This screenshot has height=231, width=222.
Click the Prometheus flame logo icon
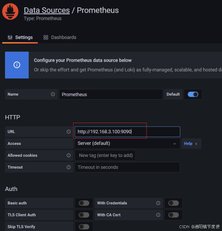coord(10,11)
